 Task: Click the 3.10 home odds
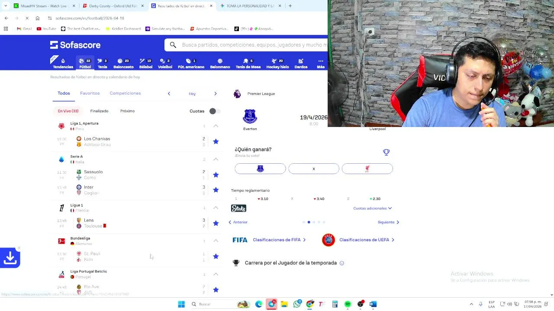[263, 199]
